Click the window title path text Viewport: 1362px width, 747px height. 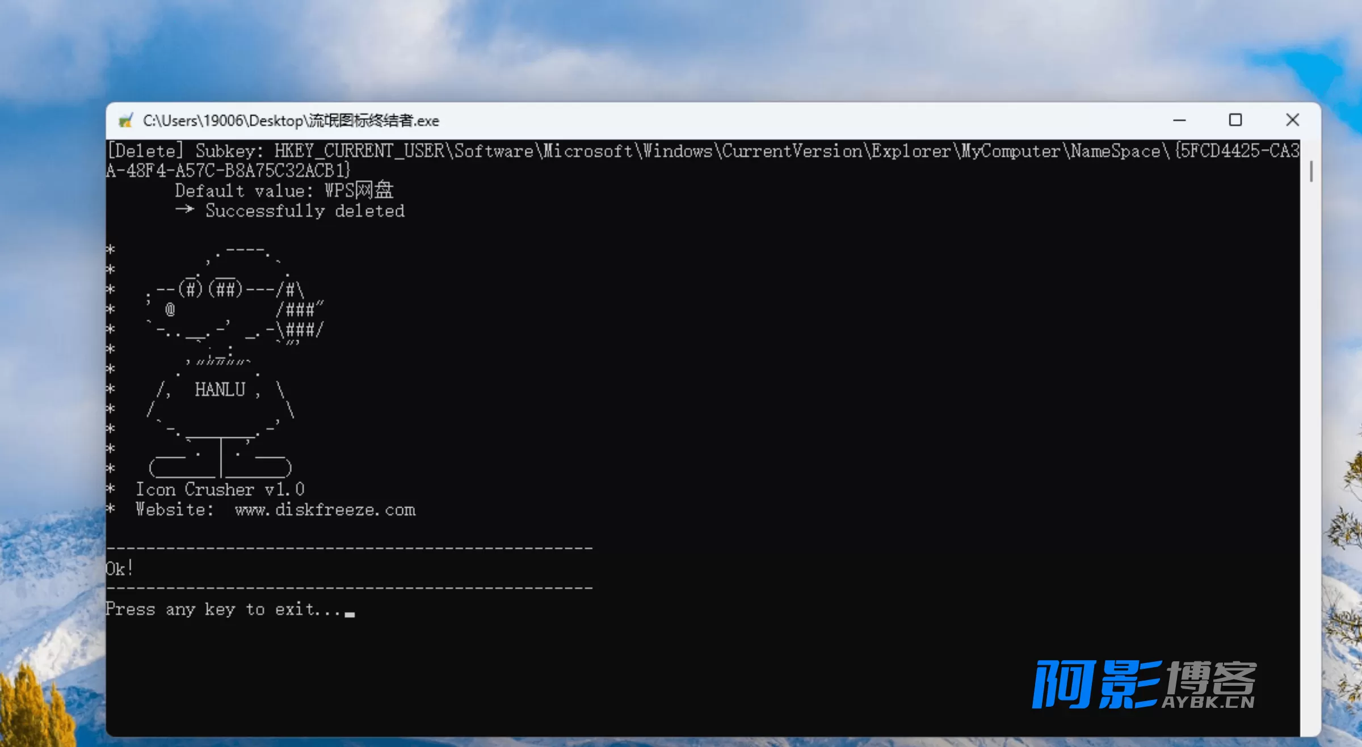pos(291,121)
